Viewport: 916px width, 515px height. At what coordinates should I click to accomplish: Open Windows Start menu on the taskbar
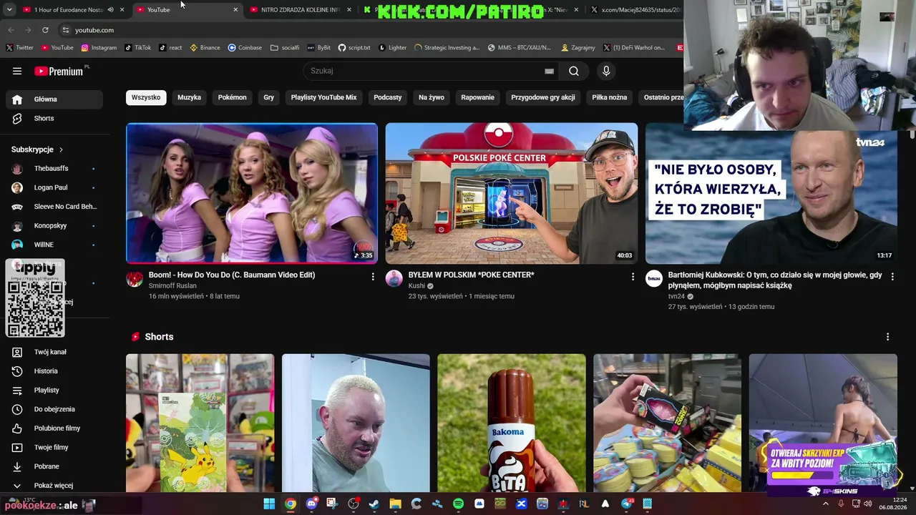pos(269,504)
